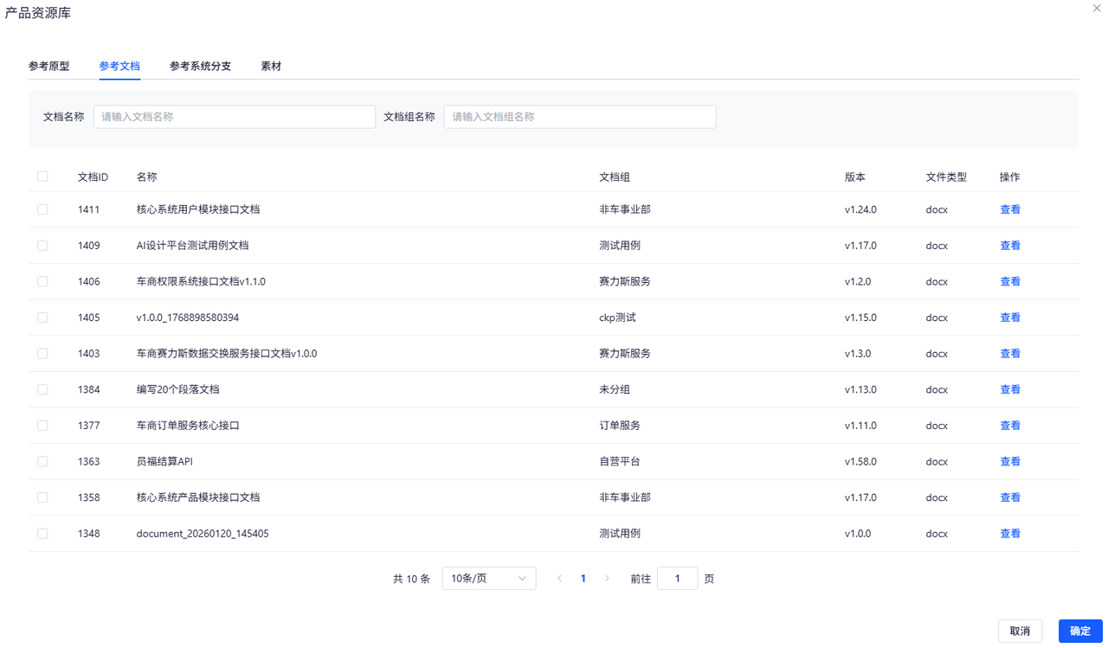The width and height of the screenshot is (1108, 648).
Task: Focus the 文档名称 search field
Action: 235,117
